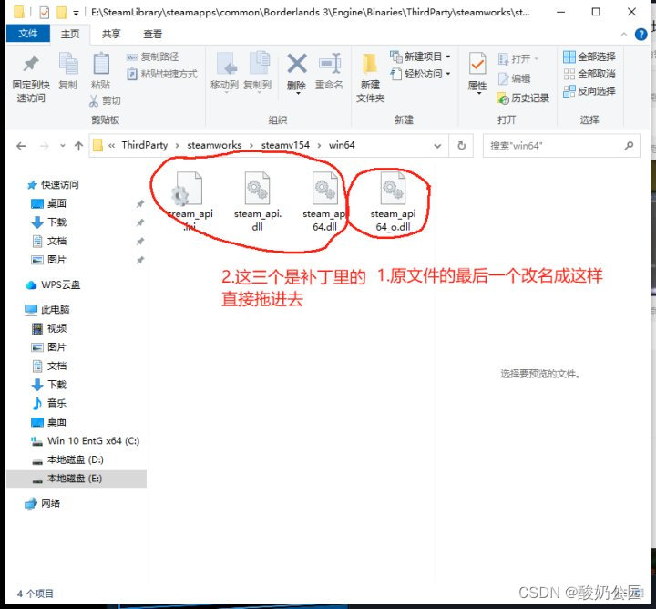Click Paste shortcut (粘贴快捷方式) button

pyautogui.click(x=162, y=74)
